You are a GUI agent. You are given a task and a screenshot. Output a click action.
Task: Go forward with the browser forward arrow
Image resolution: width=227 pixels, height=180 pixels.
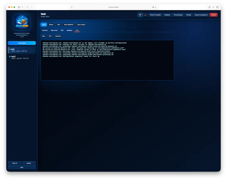[31, 7]
